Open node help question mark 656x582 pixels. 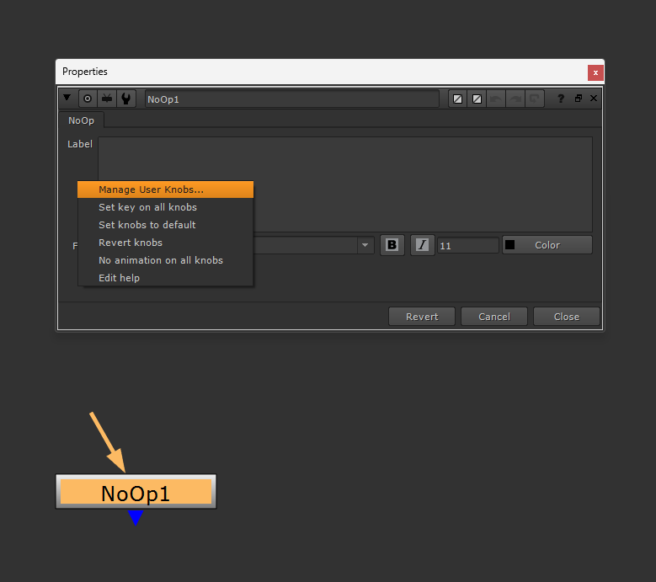(x=561, y=99)
